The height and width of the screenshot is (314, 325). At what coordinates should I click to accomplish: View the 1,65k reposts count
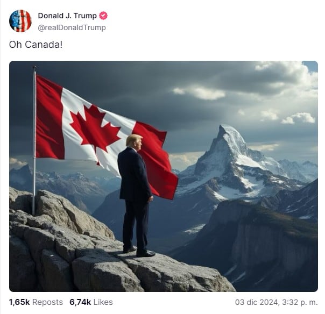click(x=19, y=302)
